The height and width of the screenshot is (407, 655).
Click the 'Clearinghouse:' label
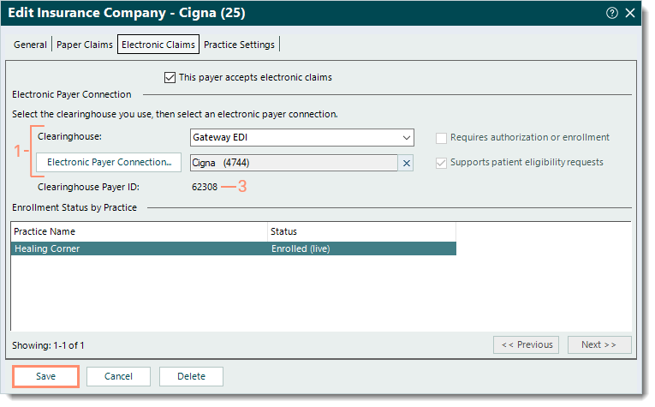tap(70, 138)
